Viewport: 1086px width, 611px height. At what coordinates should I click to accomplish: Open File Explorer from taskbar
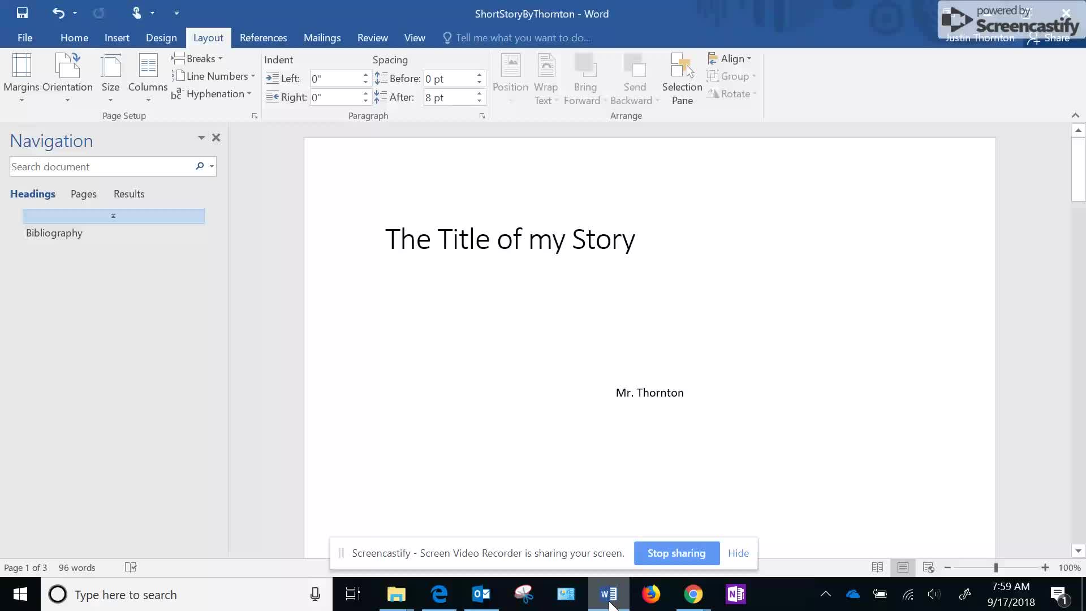tap(397, 594)
